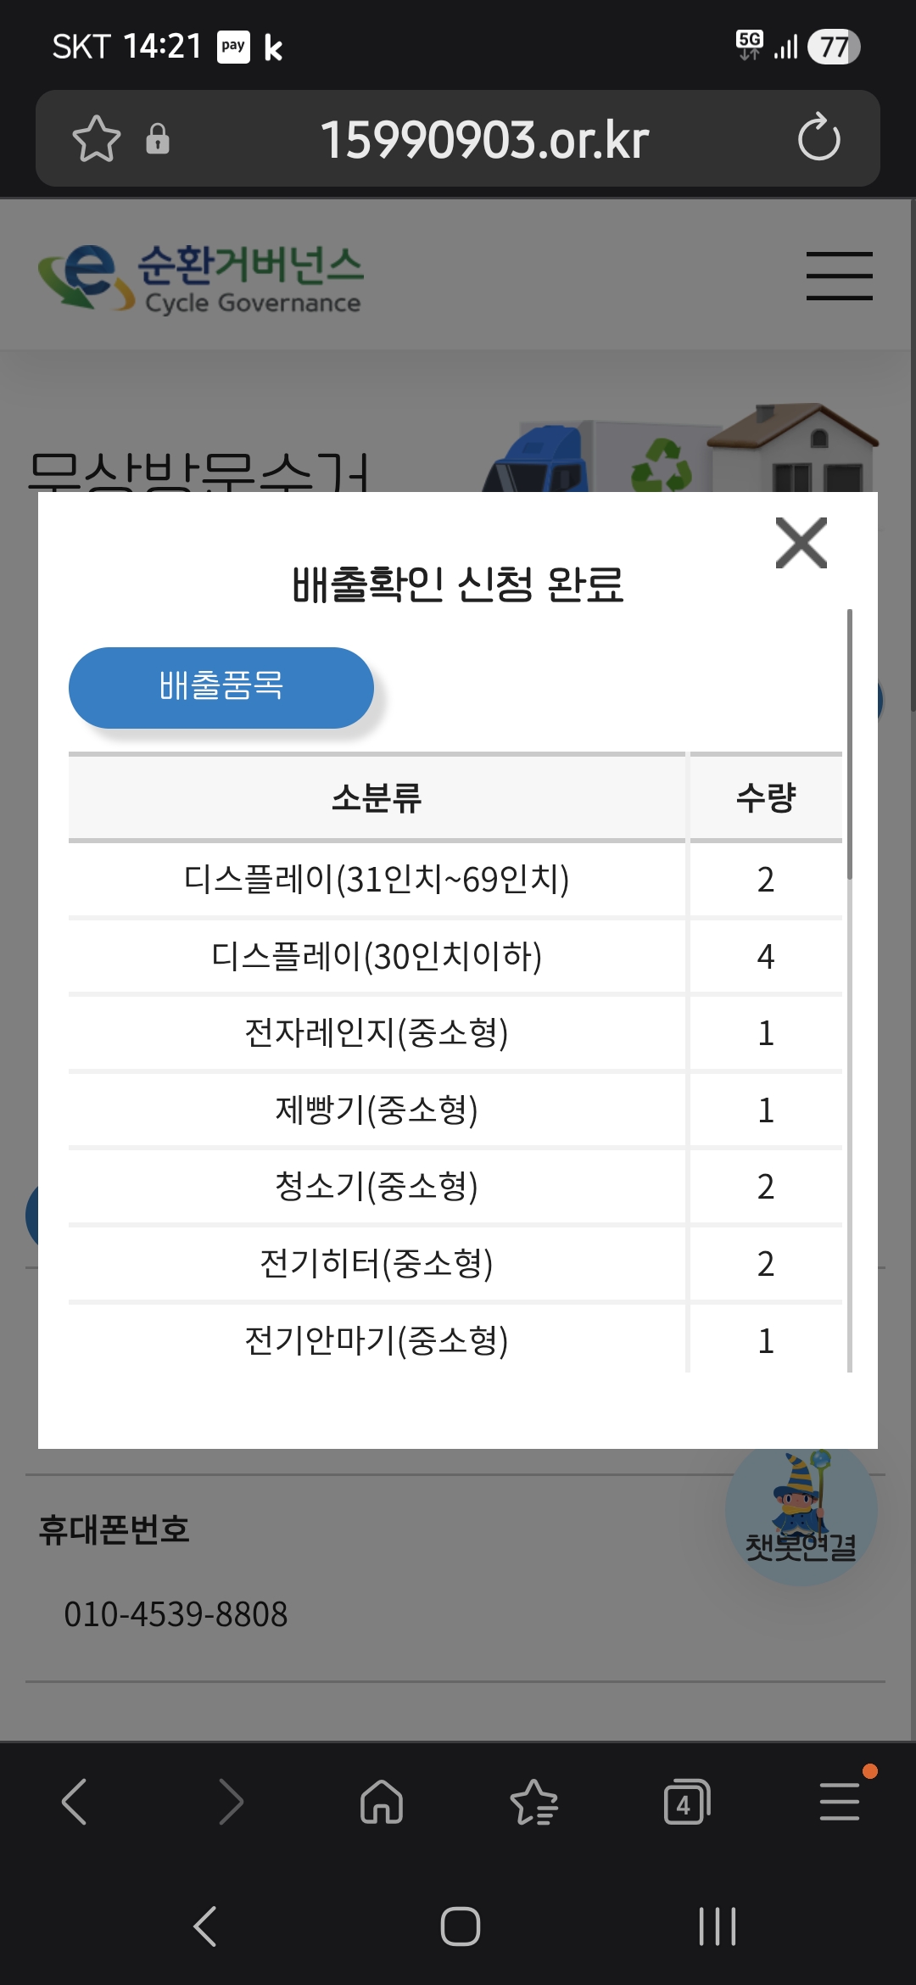
Task: Open Android recent apps
Action: click(718, 1926)
